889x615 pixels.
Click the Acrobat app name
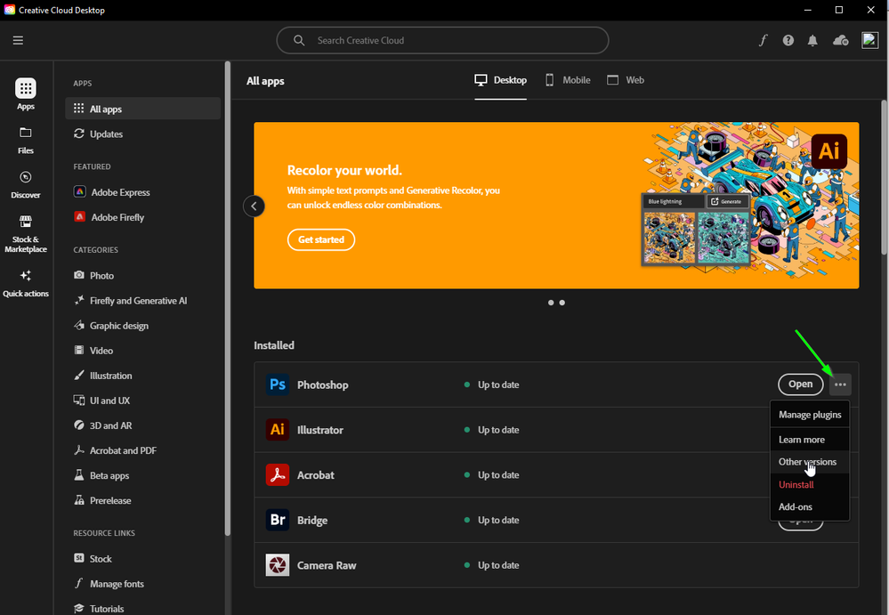[x=315, y=475]
